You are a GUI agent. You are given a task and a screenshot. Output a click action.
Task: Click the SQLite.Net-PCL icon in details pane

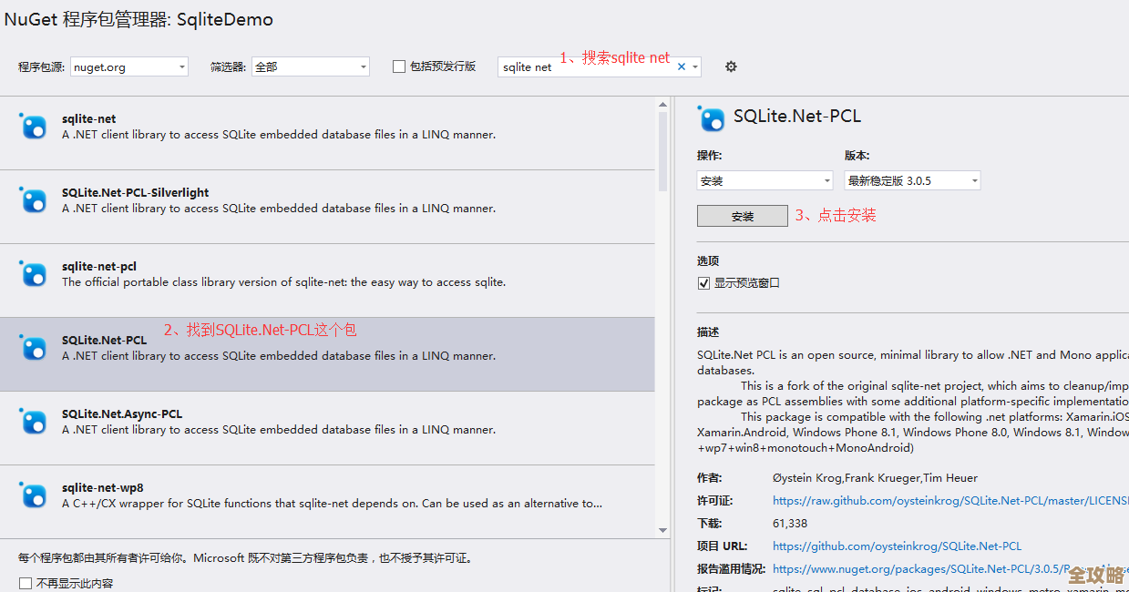[x=711, y=118]
